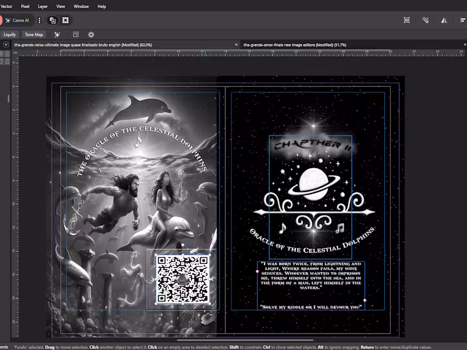Click the Tone Map button

[34, 34]
